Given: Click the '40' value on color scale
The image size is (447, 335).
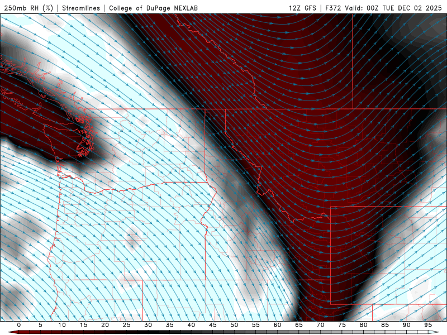Looking at the screenshot, I should 191,325.
